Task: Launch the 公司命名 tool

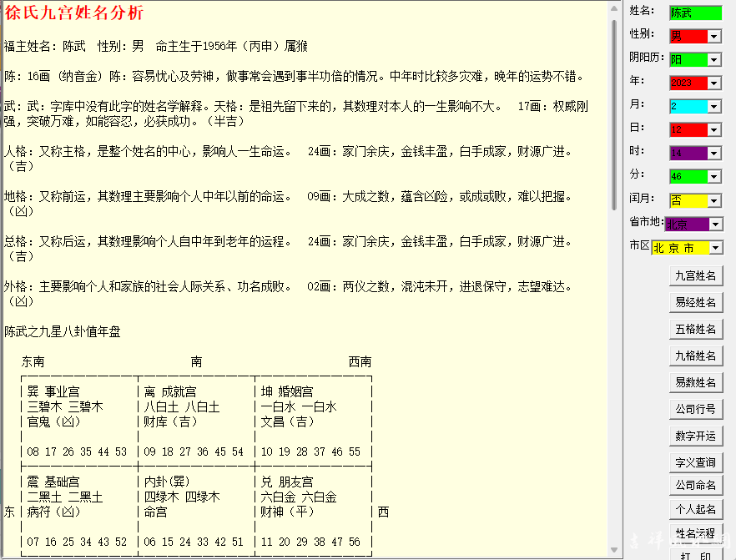Action: (695, 485)
